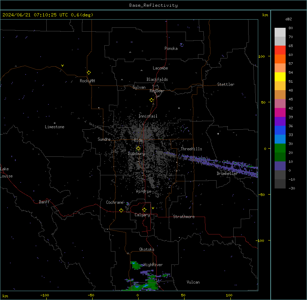Click the Calgary city label
Screen dimensions: 307x300
(142, 215)
